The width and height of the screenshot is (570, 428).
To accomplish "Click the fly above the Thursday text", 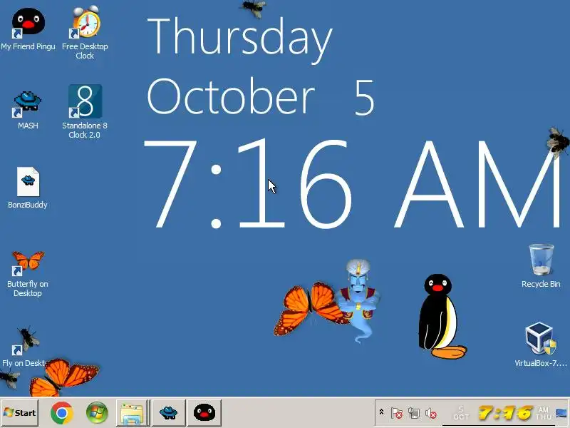I will [254, 8].
